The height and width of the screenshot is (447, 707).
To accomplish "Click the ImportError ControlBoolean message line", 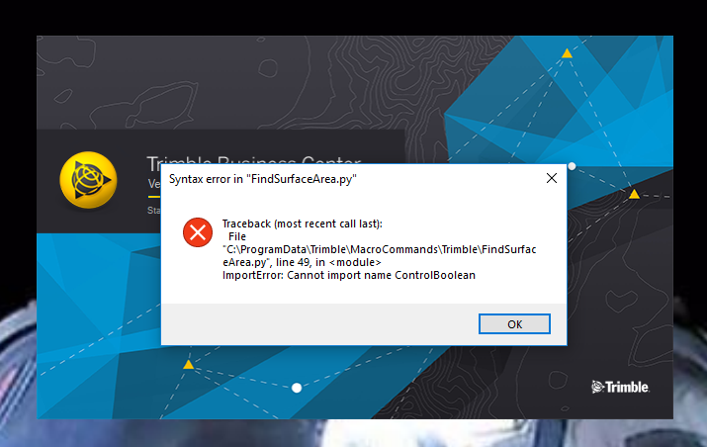I will 348,275.
